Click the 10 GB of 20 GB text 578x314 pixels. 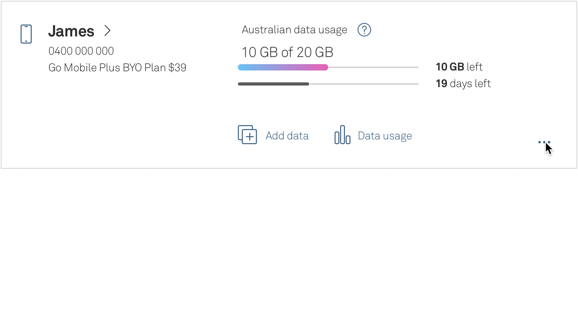287,52
